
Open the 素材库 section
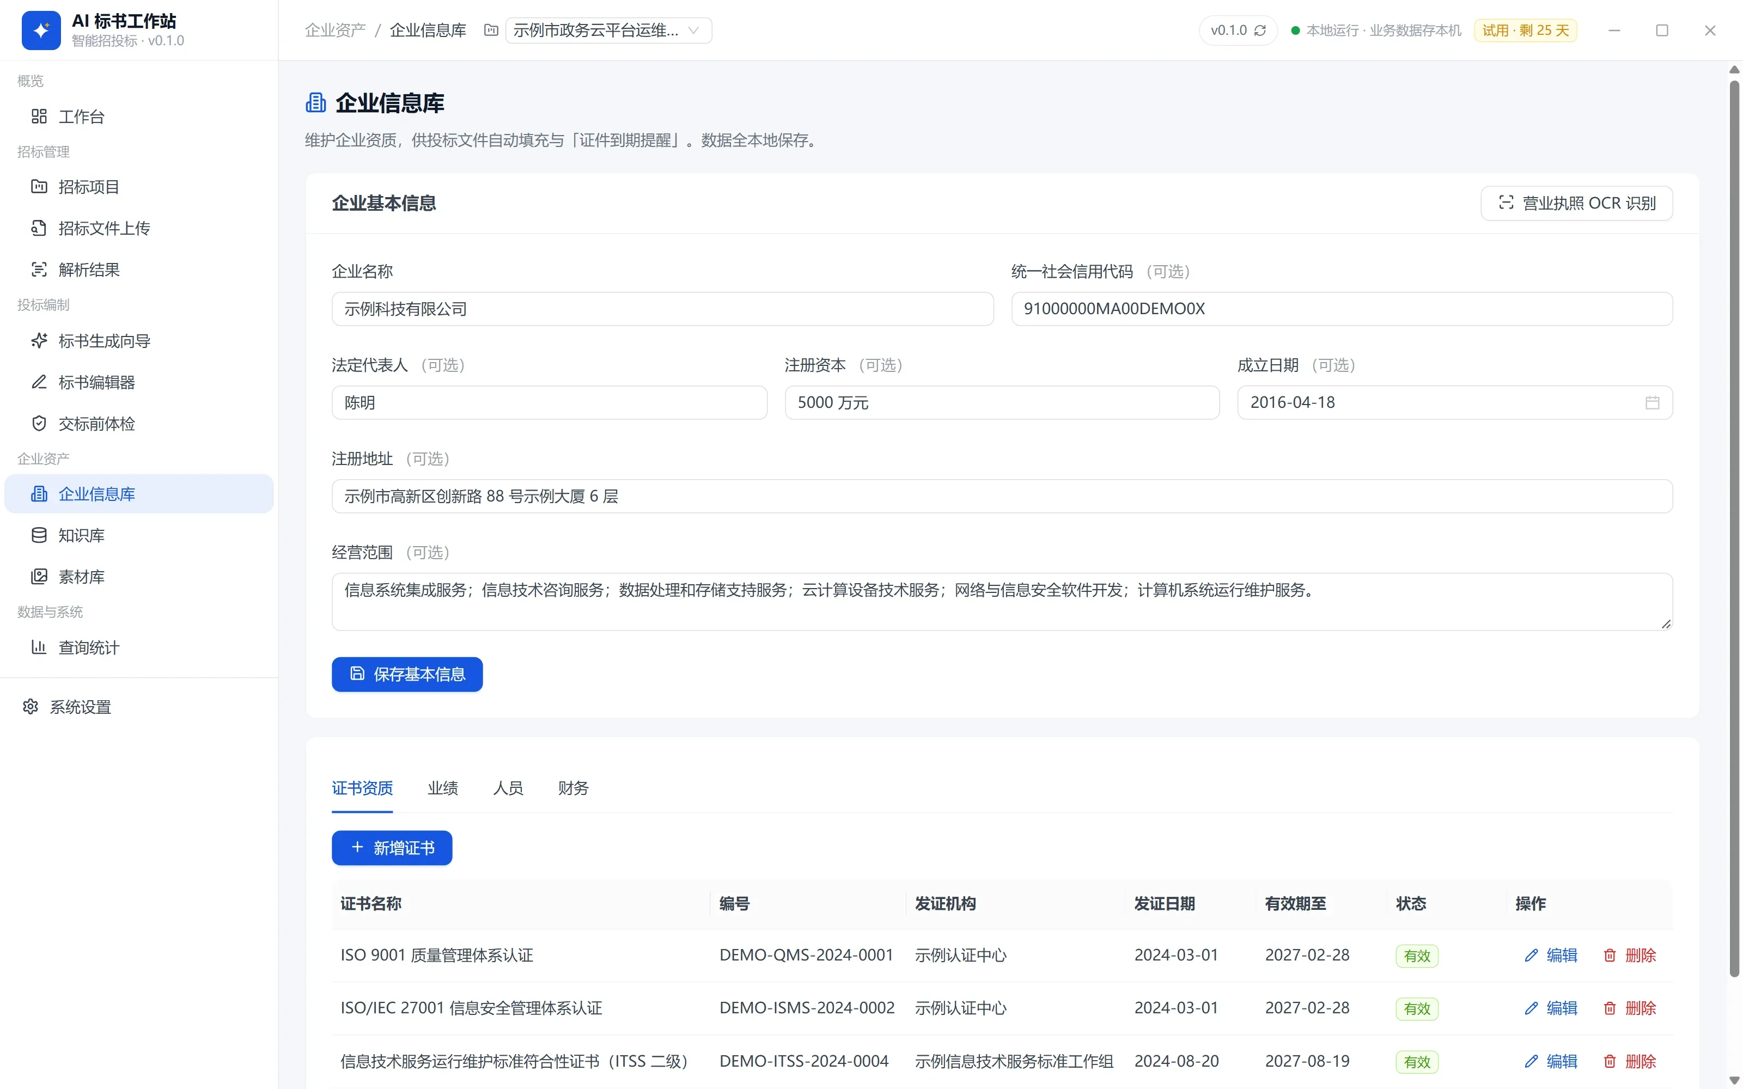139,577
